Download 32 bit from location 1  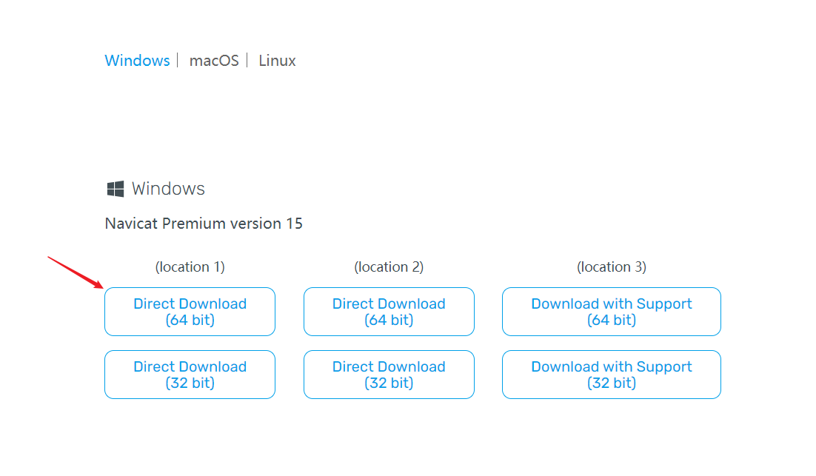tap(190, 375)
